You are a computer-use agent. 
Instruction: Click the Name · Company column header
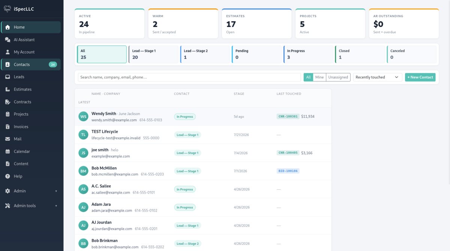tap(106, 94)
